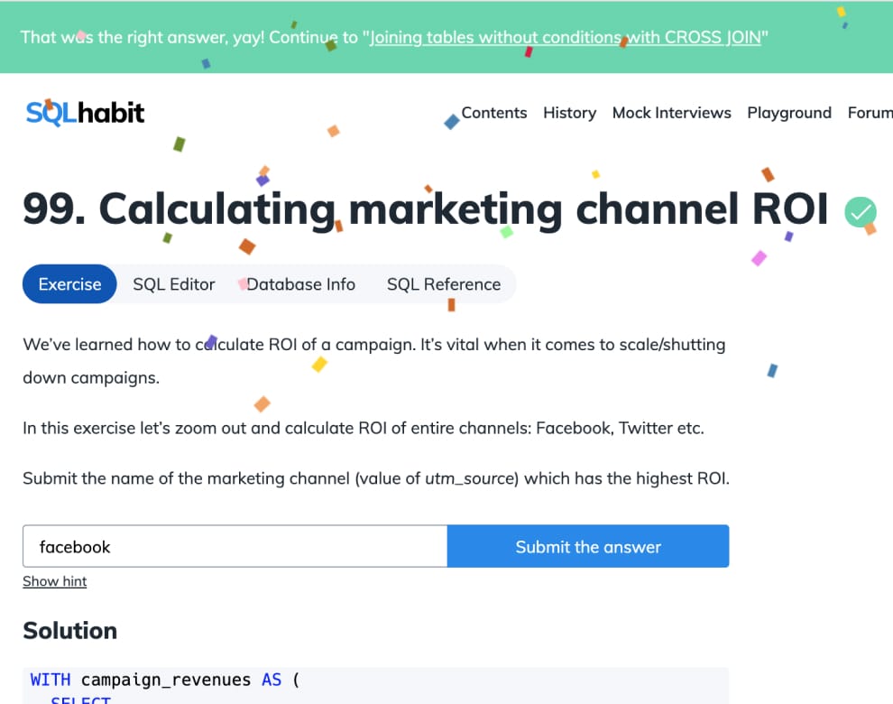Focus the answer field containing "facebook"
This screenshot has height=704, width=893.
(235, 547)
